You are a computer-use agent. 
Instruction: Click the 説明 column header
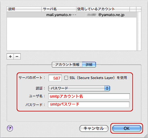click(x=24, y=9)
